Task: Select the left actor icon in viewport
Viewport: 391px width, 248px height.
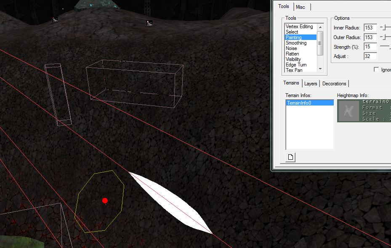Action: [x=55, y=19]
